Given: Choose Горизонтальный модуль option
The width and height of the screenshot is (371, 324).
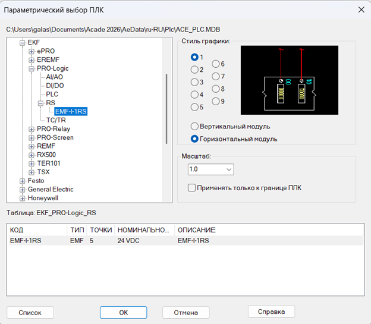Looking at the screenshot, I should (x=194, y=139).
